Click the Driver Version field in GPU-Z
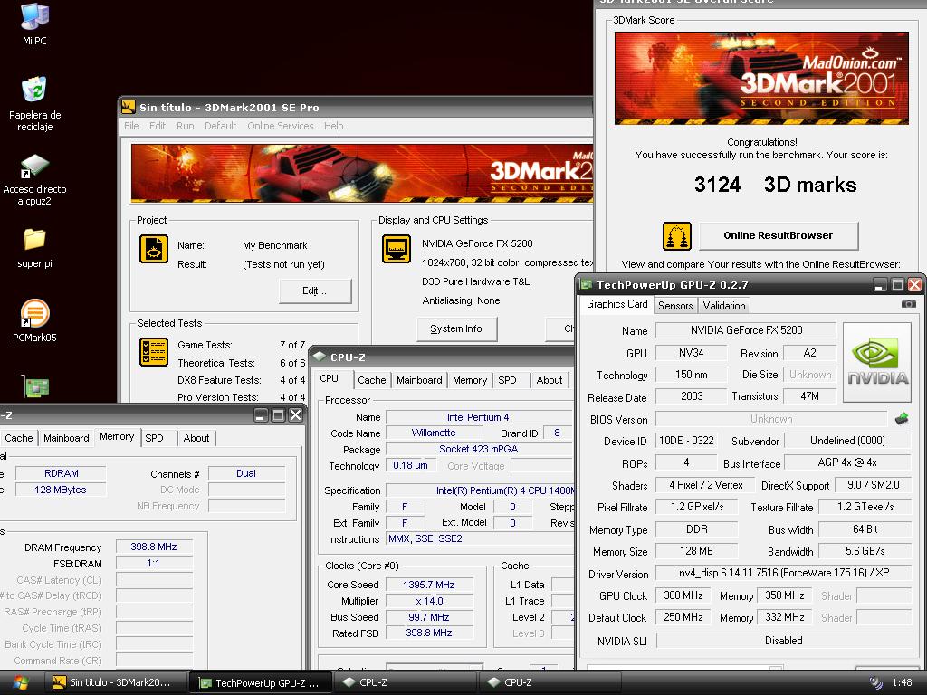The height and width of the screenshot is (695, 927). point(783,573)
